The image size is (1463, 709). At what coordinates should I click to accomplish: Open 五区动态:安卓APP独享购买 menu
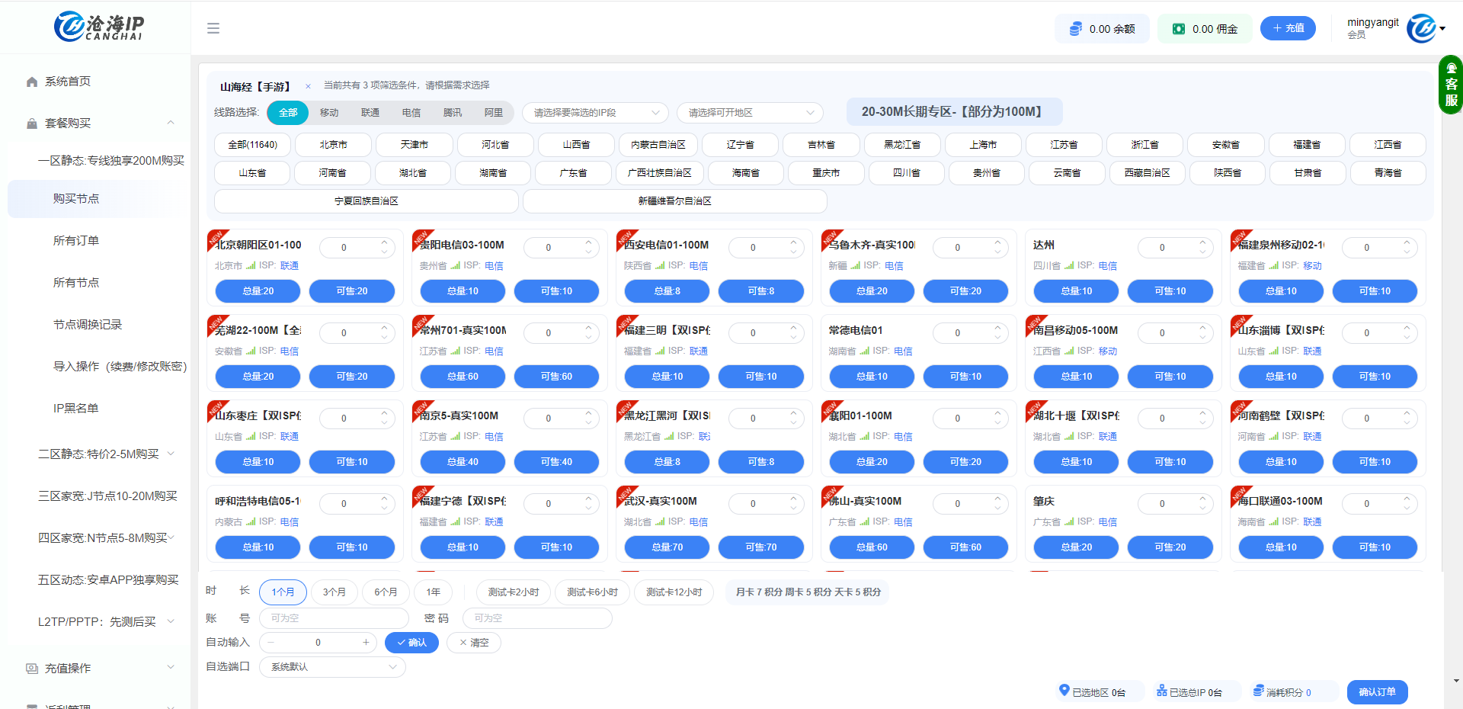pyautogui.click(x=108, y=579)
